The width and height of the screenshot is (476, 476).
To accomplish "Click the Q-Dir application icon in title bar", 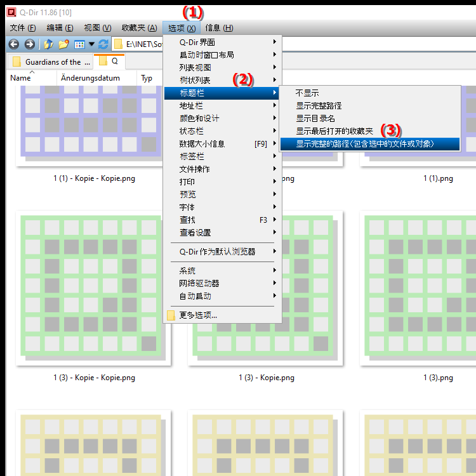I will click(x=11, y=12).
